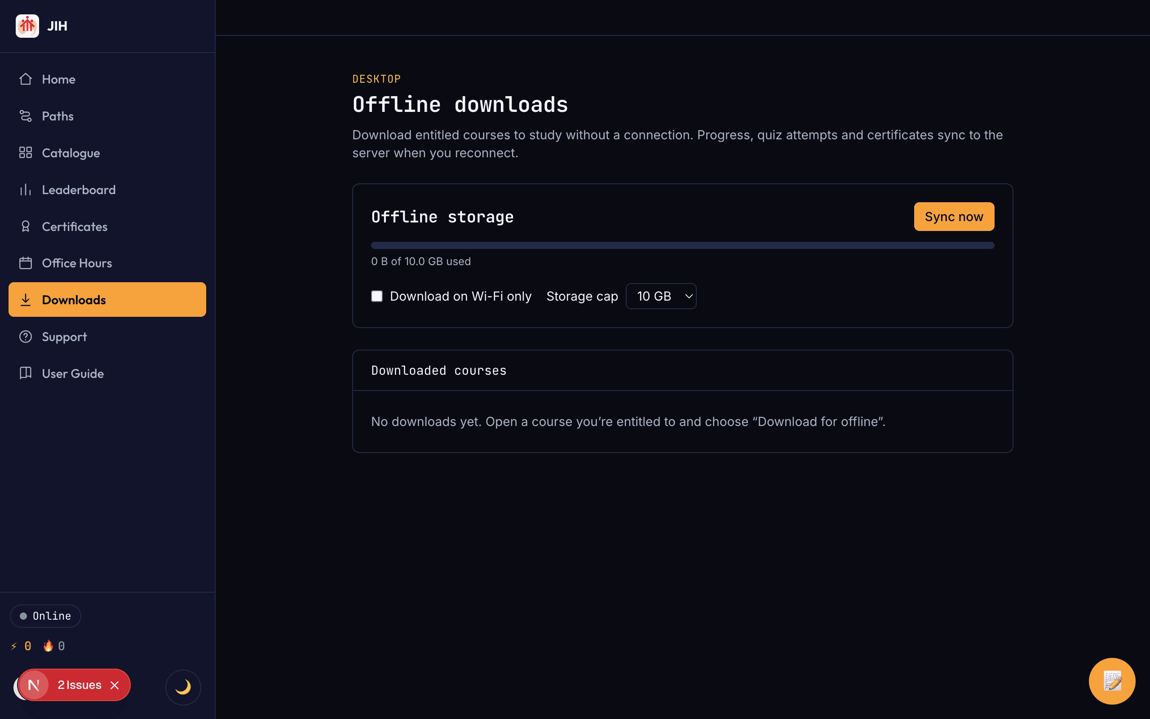Screen dimensions: 1150x719
Task: Click the Leaderboard bar chart icon
Action: 26,190
